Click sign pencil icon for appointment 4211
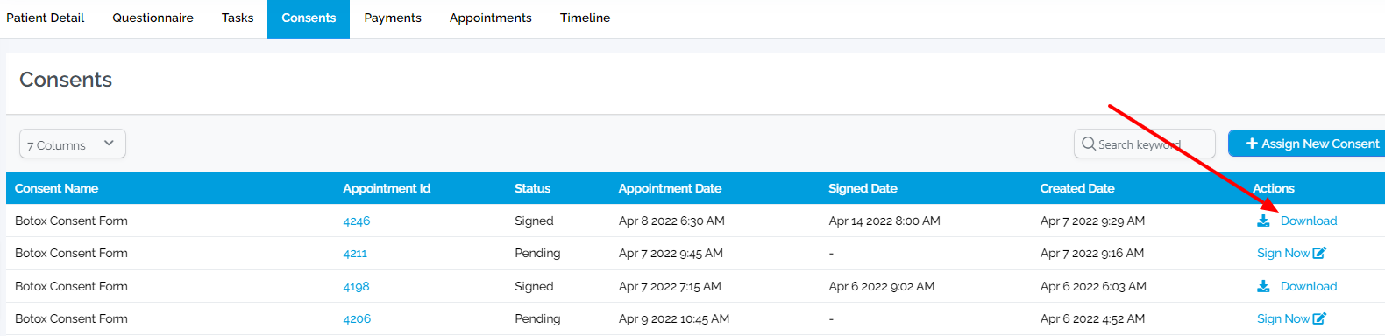Image resolution: width=1385 pixels, height=336 pixels. pyautogui.click(x=1319, y=253)
